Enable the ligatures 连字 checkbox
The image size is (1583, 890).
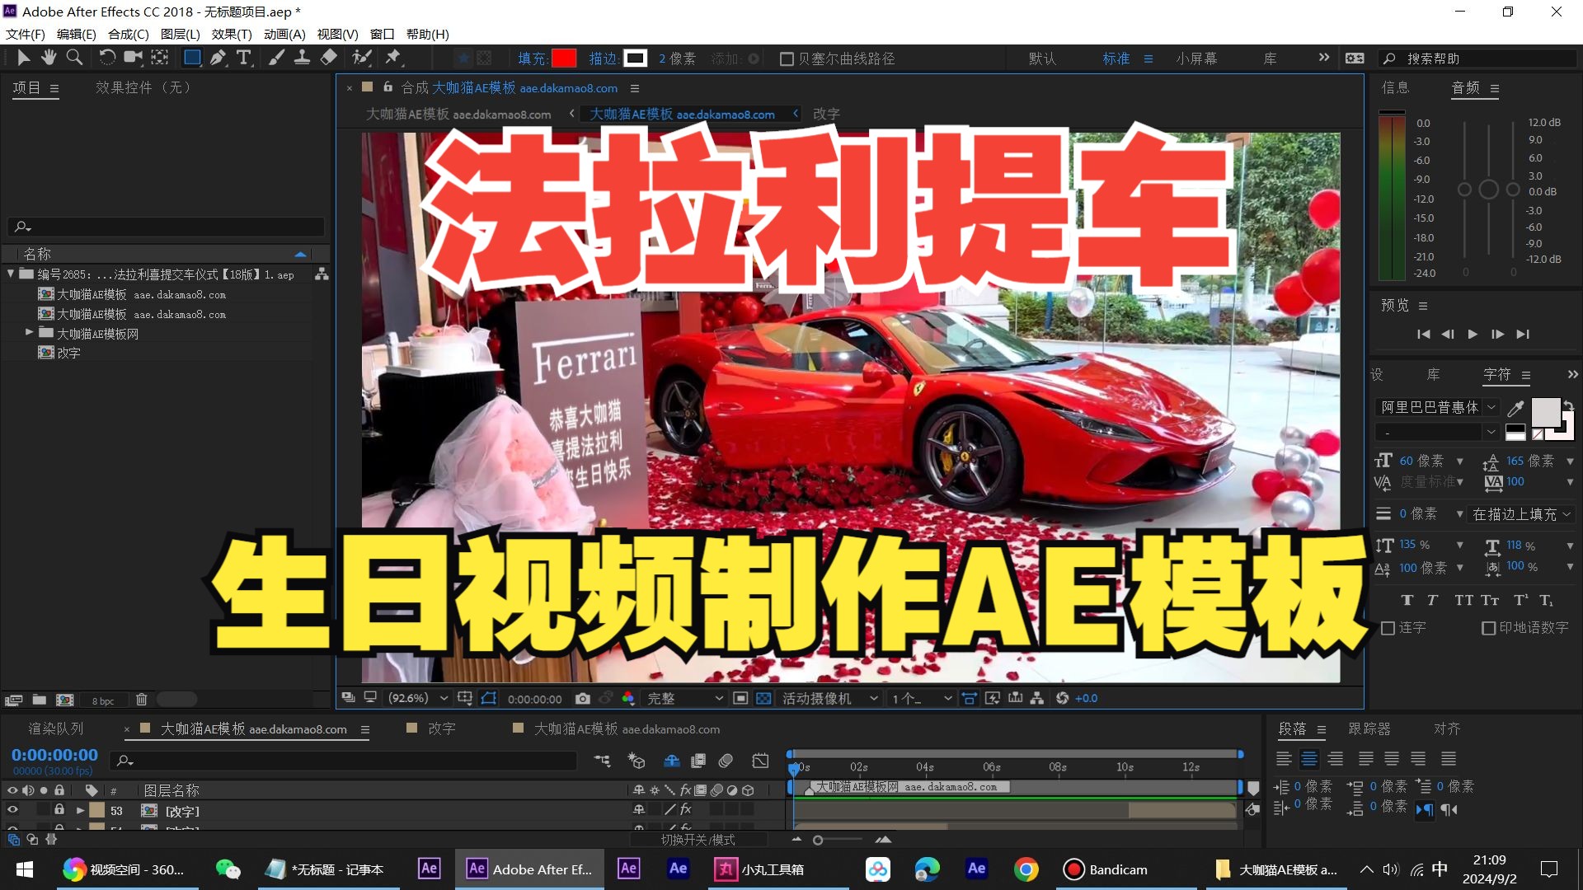(1388, 628)
